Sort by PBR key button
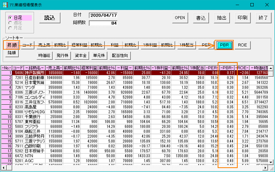This screenshot has height=172, width=275. click(224, 45)
